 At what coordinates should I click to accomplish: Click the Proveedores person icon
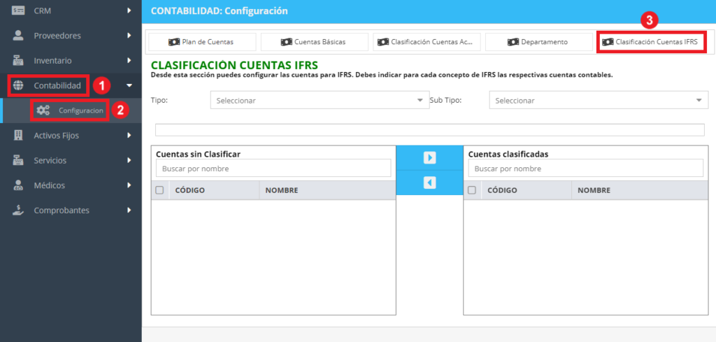point(17,36)
